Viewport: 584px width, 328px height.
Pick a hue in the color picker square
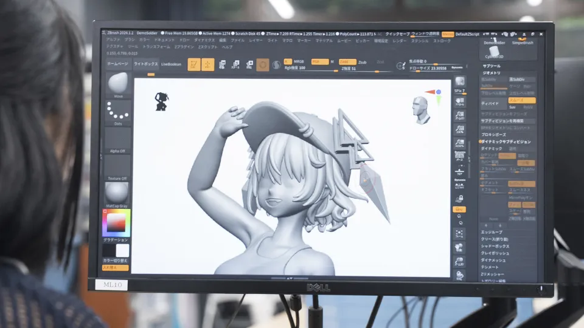pos(117,223)
